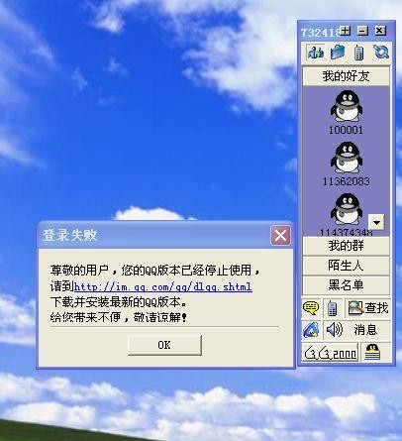Screen dimensions: 402x441
Task: Open the QQ2000 main menu button
Action: coord(330,353)
